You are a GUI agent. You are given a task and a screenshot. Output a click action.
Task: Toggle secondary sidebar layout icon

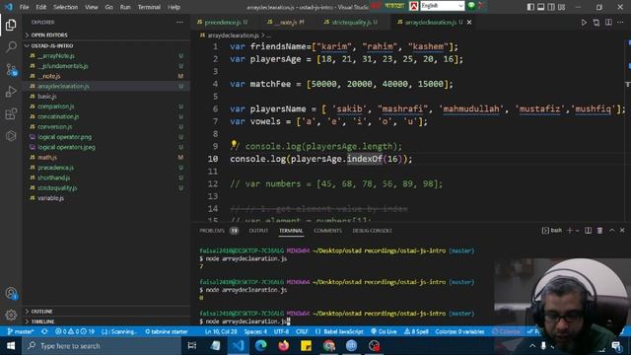pos(551,7)
